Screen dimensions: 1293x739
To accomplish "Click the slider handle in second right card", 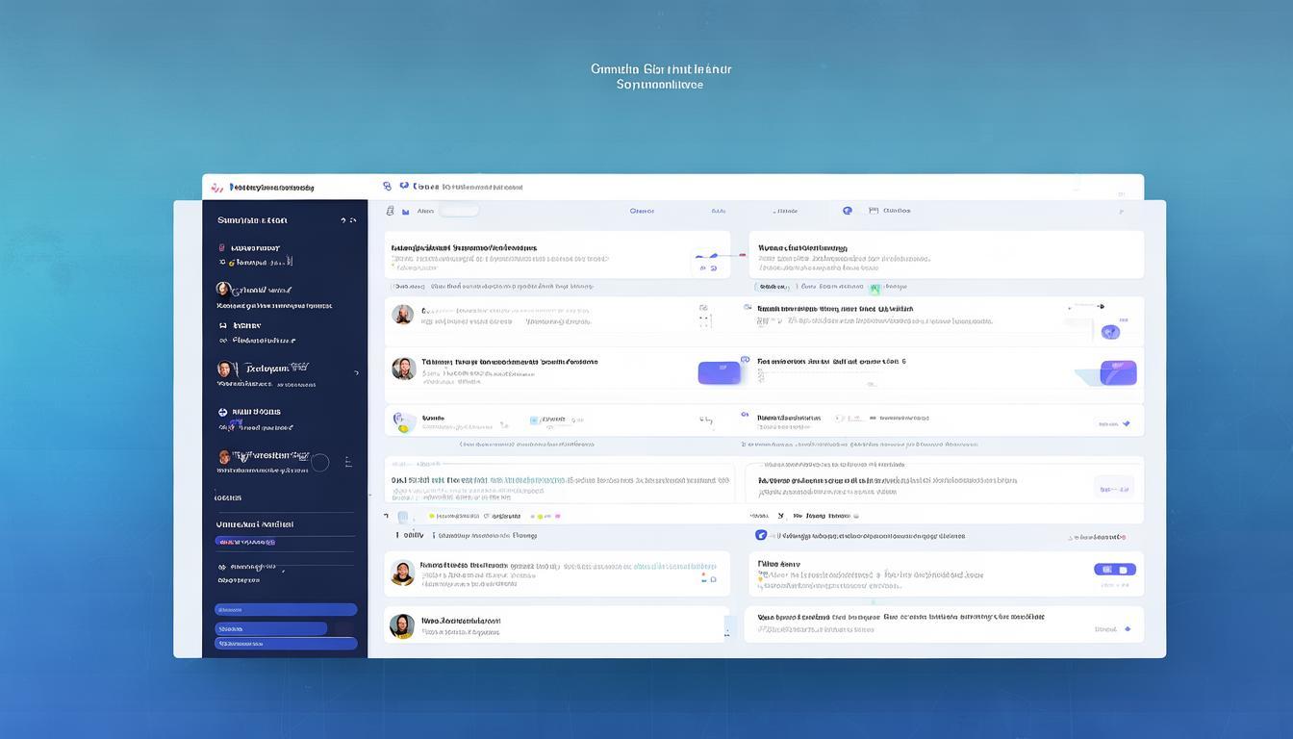I will pyautogui.click(x=1101, y=307).
